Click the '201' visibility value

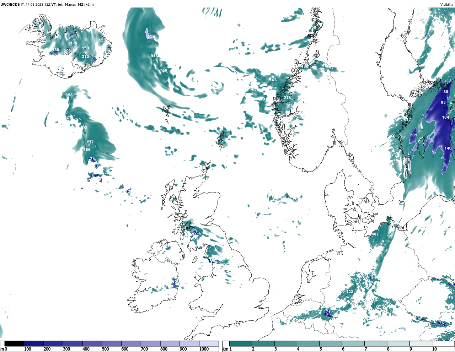(413, 135)
